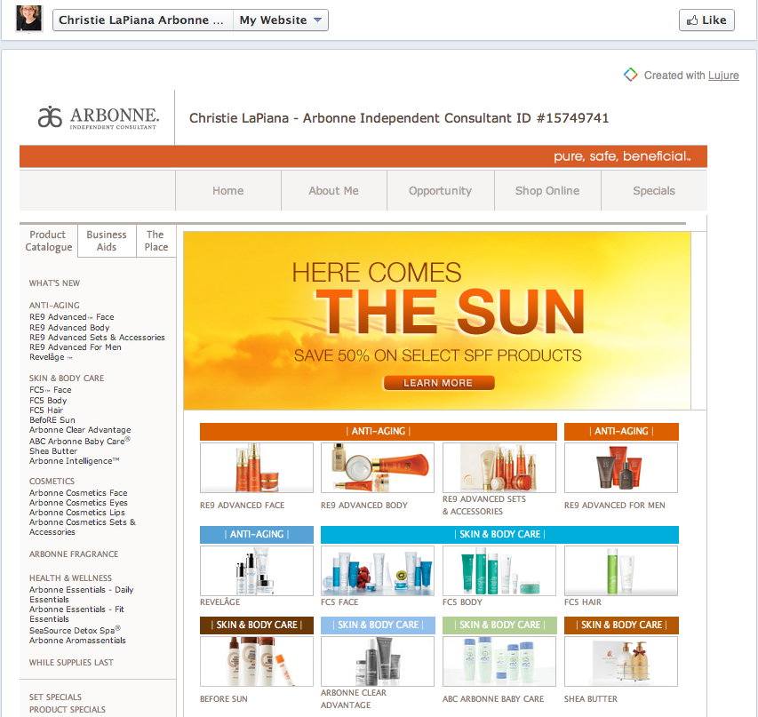Click Arbonne Clear Advantage product image

(x=378, y=661)
